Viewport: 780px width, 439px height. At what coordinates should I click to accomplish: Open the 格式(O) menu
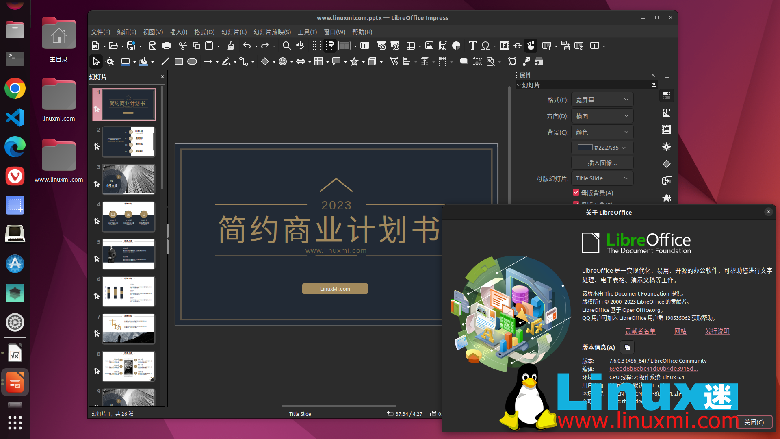[x=204, y=32]
